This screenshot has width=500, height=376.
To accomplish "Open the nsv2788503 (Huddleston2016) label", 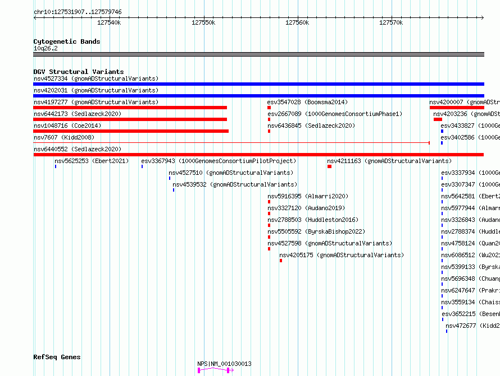I will 313,220.
